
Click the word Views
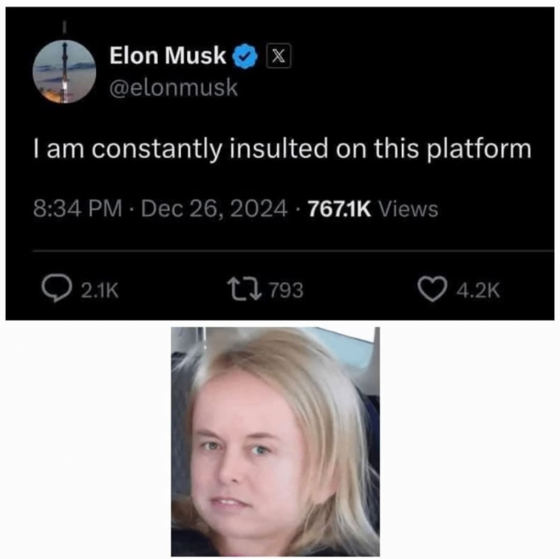[408, 209]
